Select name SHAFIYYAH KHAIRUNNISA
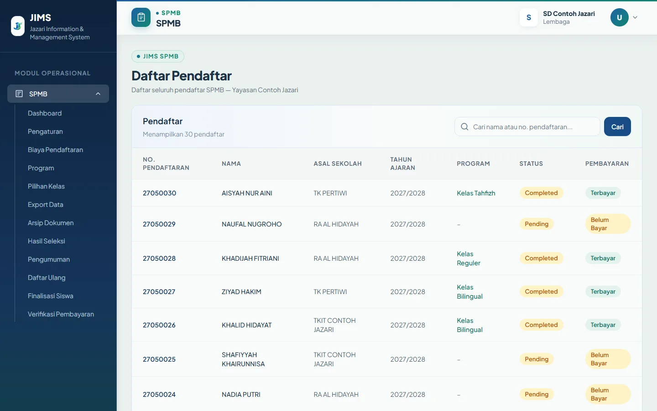657x411 pixels. pyautogui.click(x=243, y=359)
